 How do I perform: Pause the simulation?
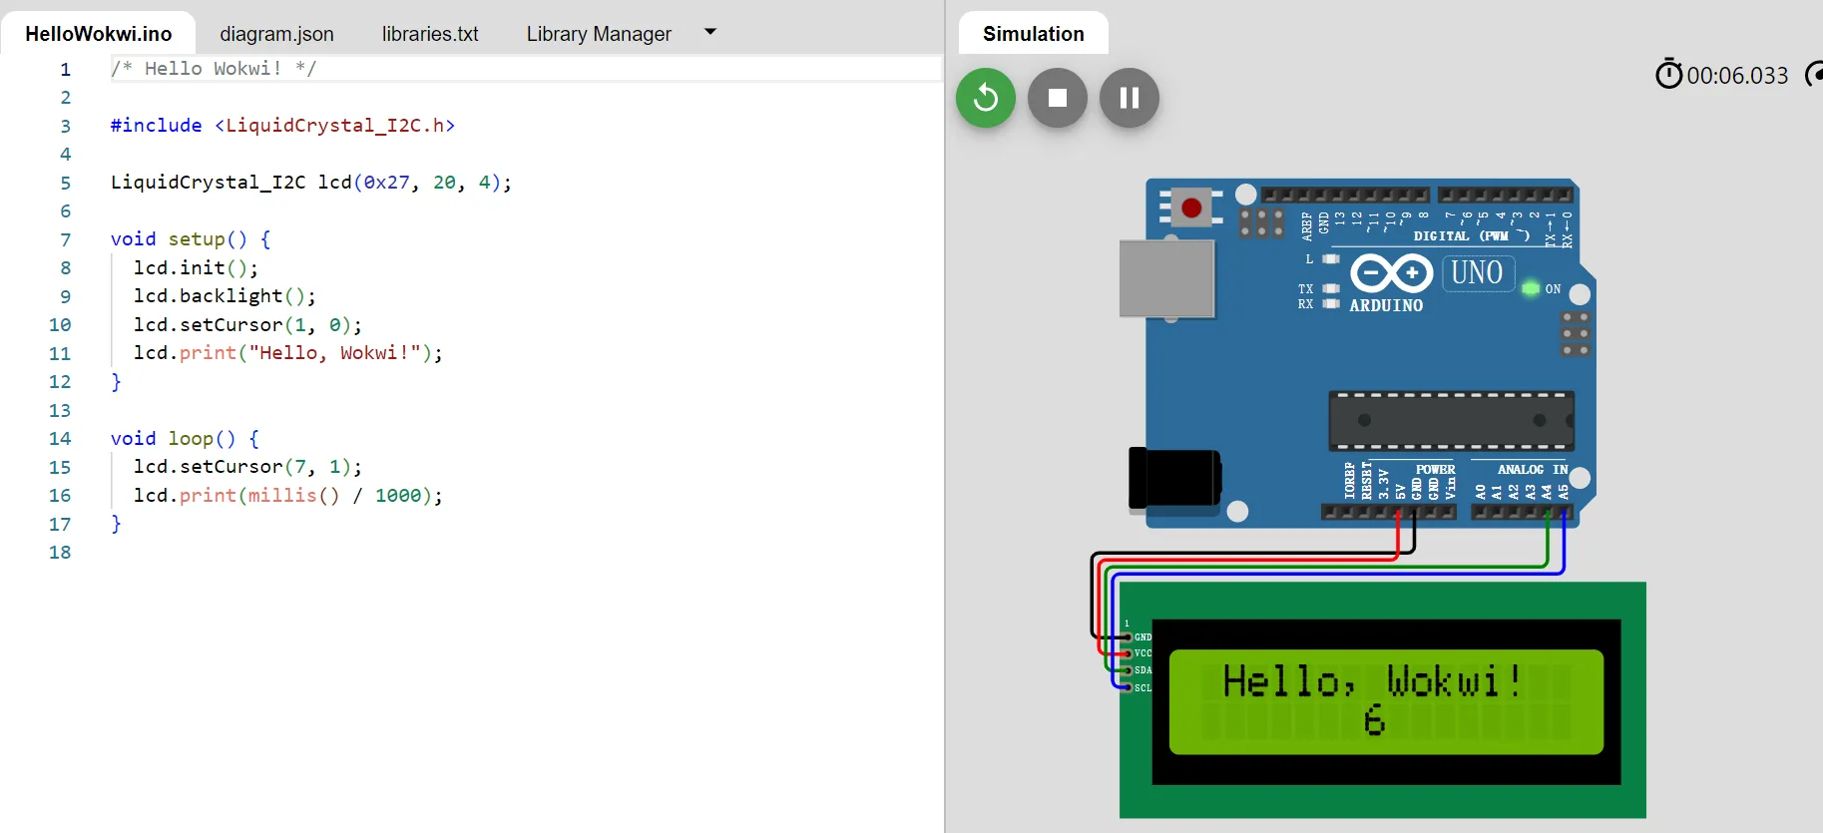pos(1130,98)
